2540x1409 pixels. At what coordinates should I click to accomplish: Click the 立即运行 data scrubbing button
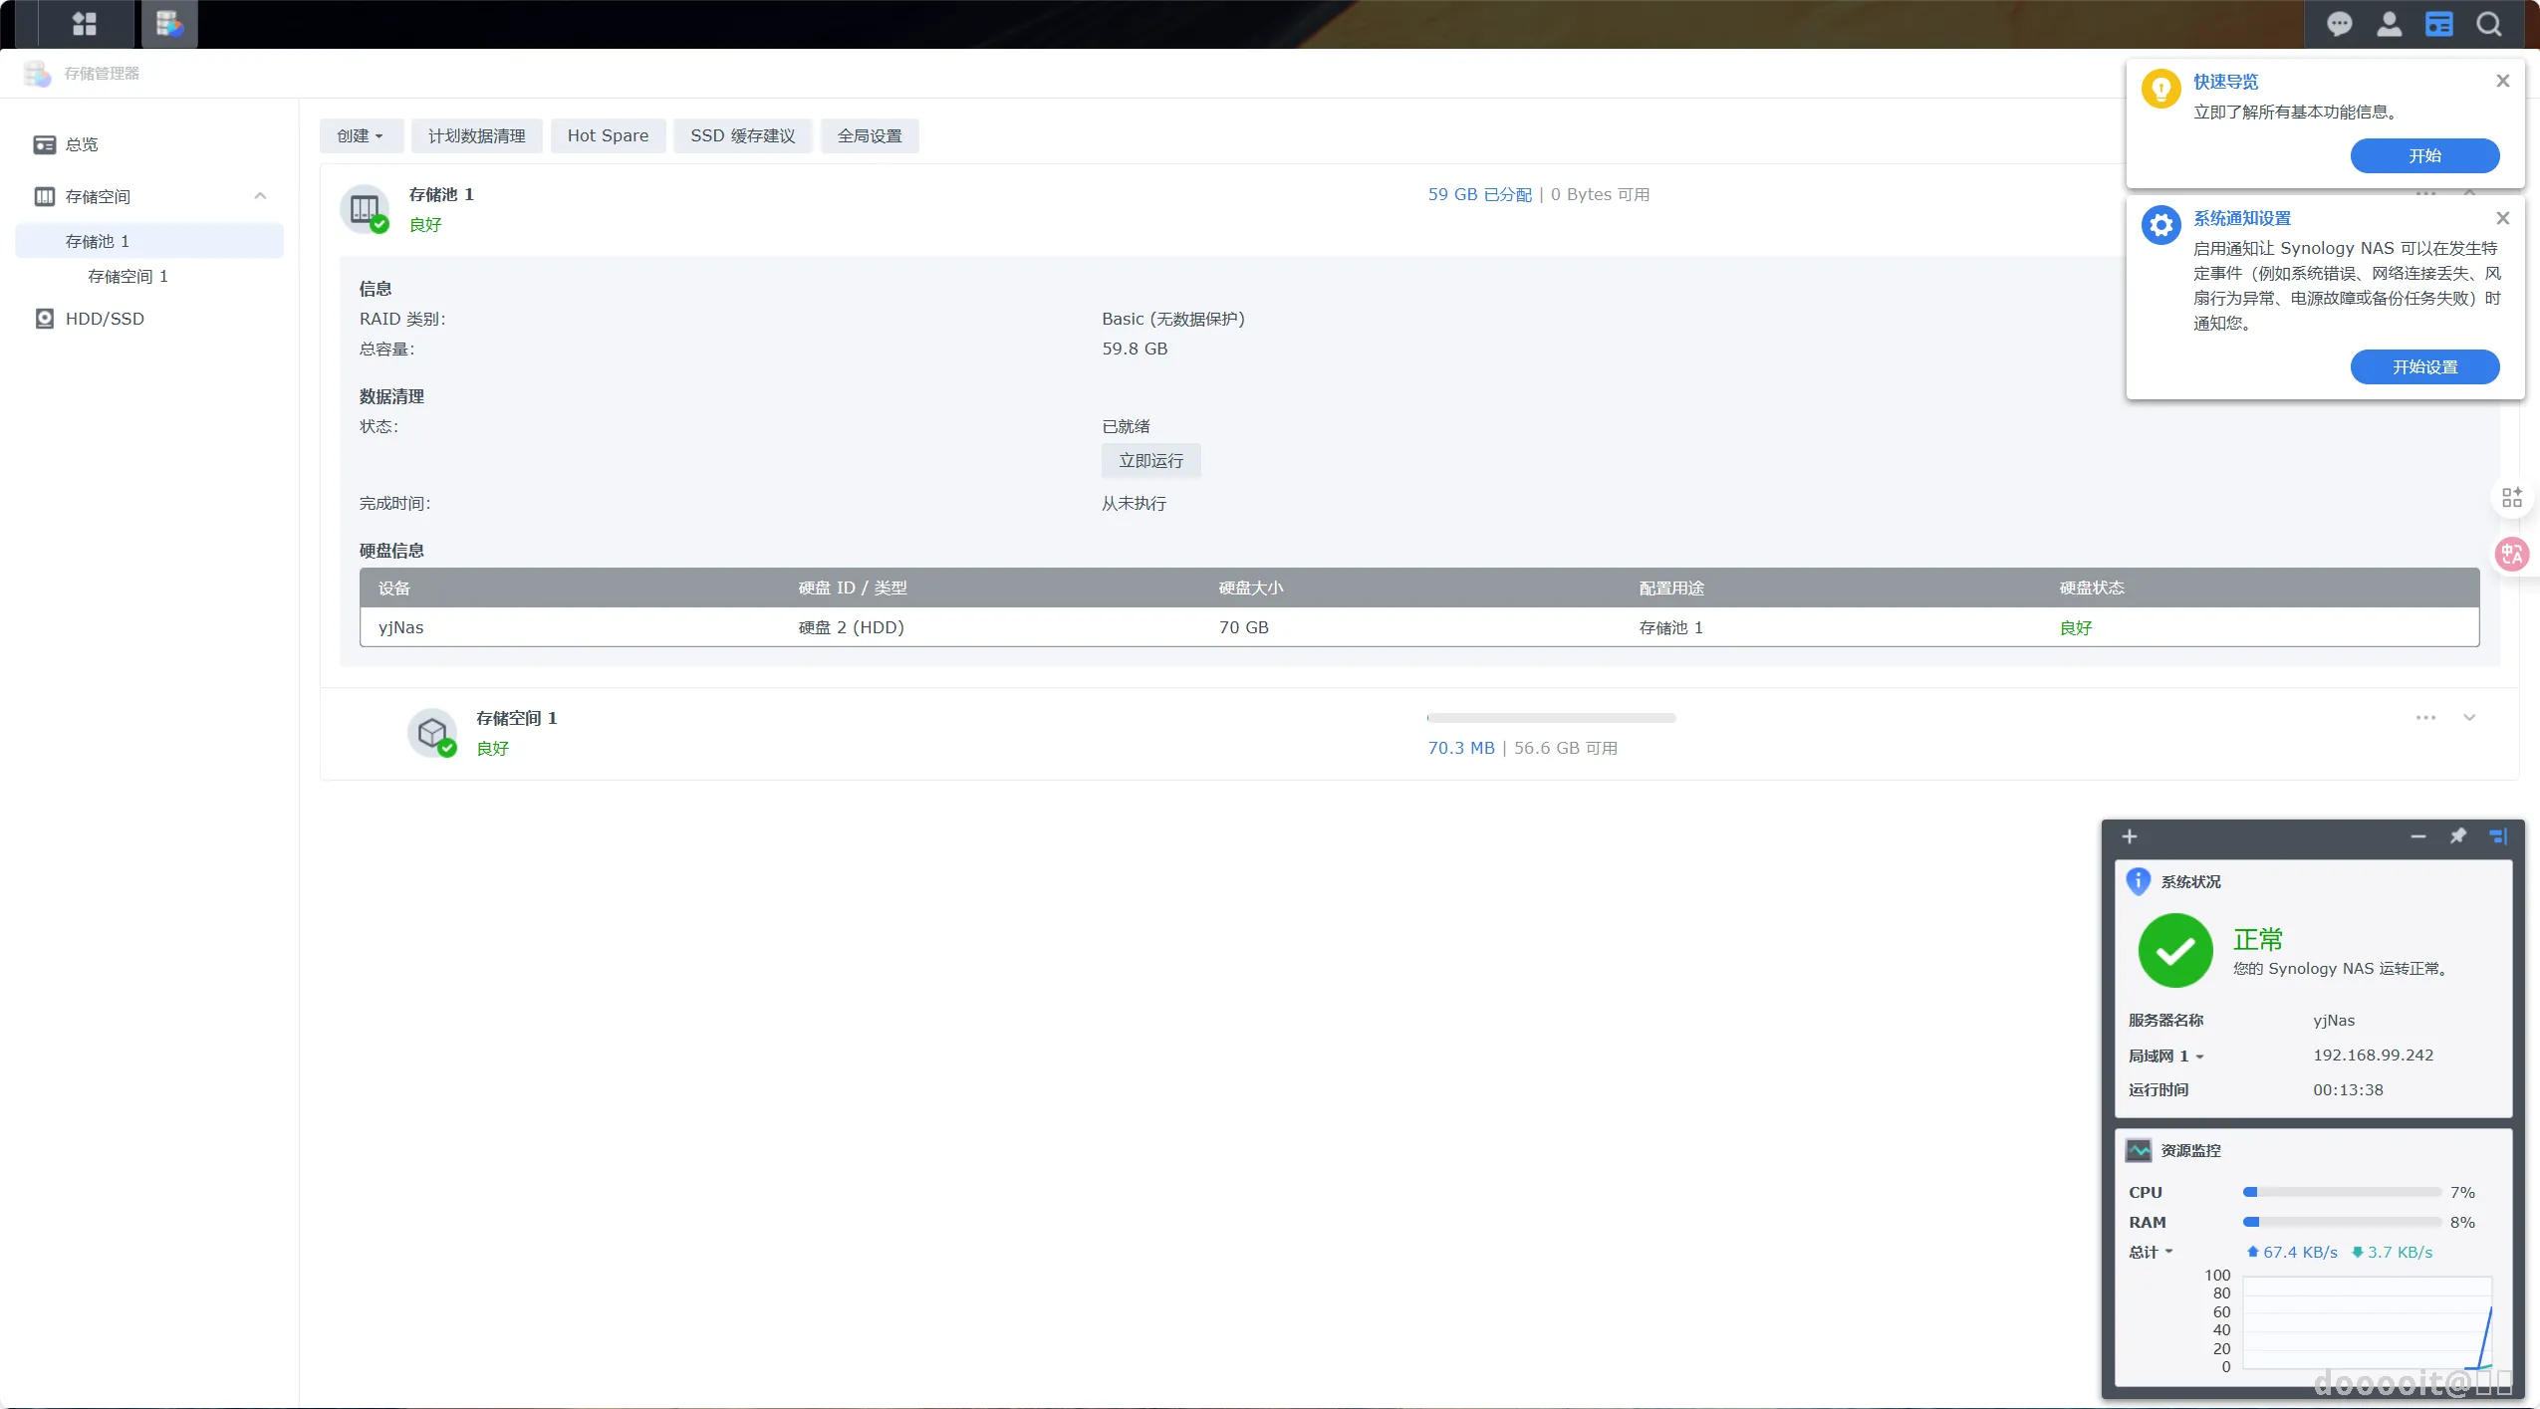click(x=1150, y=461)
